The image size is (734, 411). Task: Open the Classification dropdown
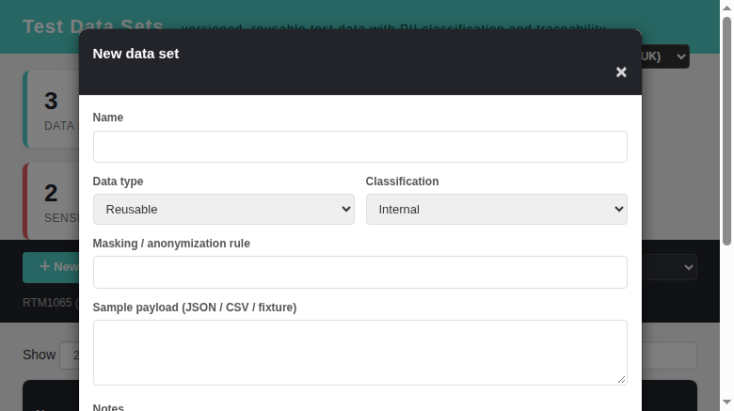coord(496,209)
